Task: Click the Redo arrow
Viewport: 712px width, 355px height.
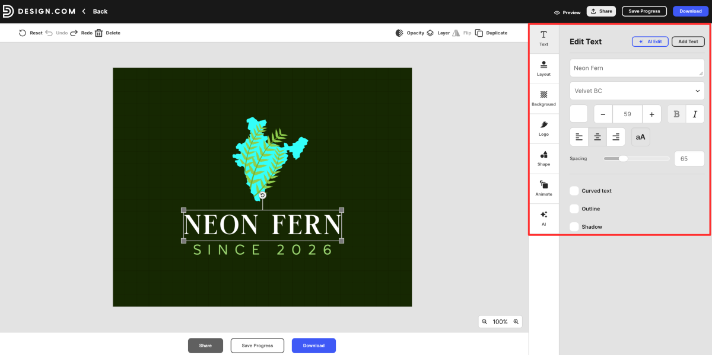Action: 74,33
